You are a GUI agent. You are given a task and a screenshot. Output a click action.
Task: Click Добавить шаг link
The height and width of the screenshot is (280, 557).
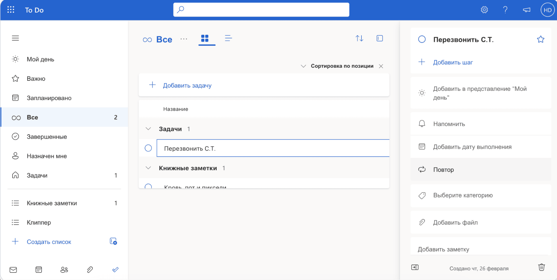[x=453, y=62]
